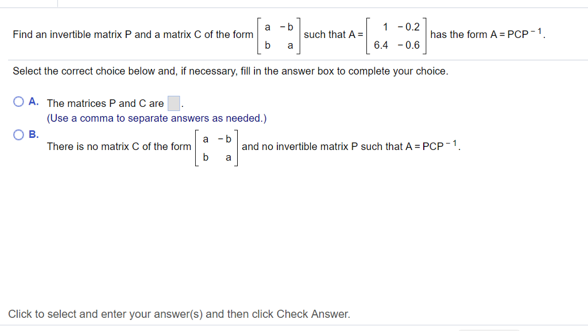Click 'Select the correct choice below' instruction

(x=230, y=71)
